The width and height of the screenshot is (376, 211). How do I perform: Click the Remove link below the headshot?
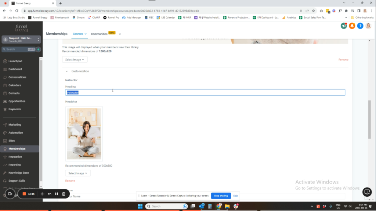tap(70, 181)
